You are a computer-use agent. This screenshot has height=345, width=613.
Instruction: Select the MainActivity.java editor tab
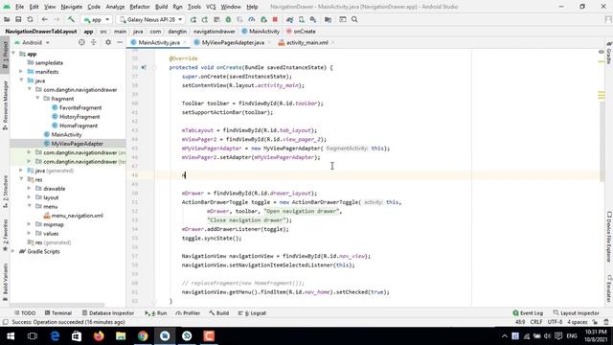pos(159,42)
